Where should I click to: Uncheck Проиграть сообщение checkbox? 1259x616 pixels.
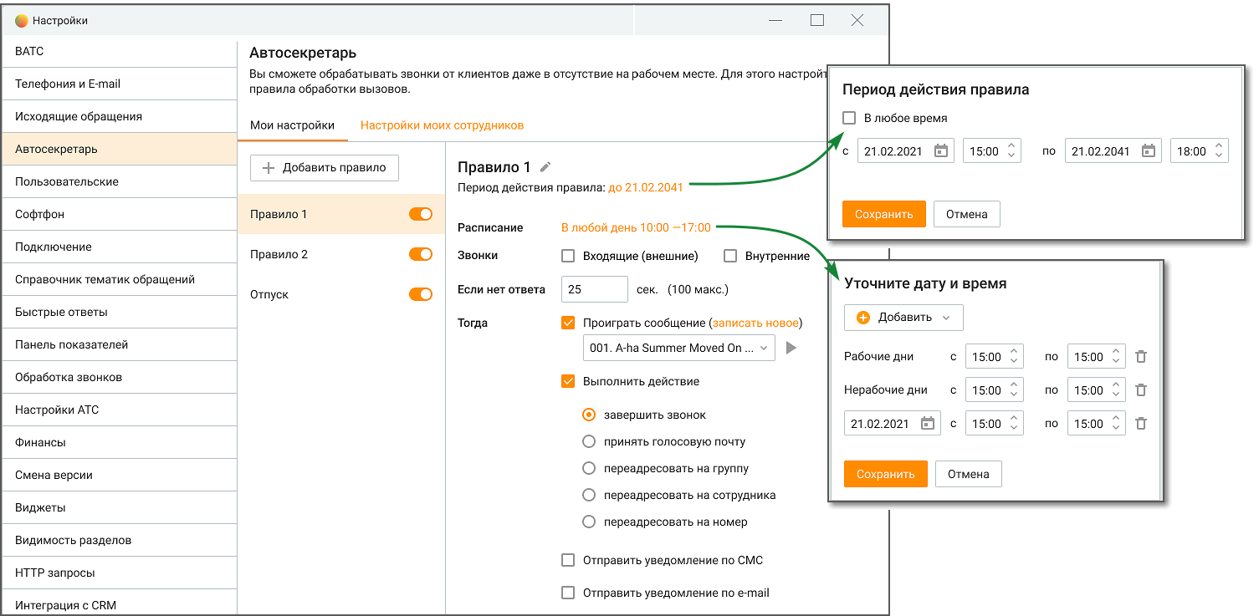point(568,323)
